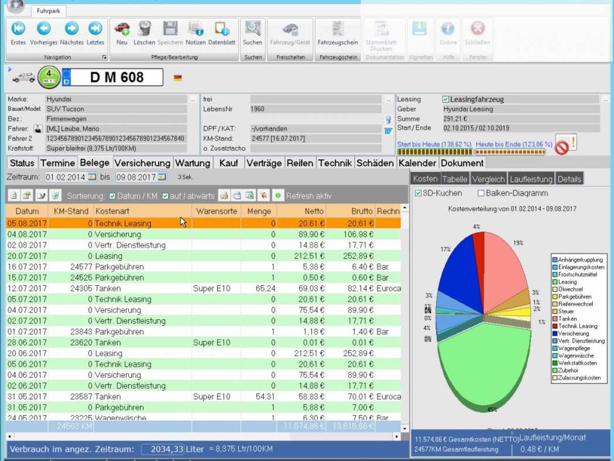Click the Start bis Heute link
The width and height of the screenshot is (614, 461).
[434, 144]
